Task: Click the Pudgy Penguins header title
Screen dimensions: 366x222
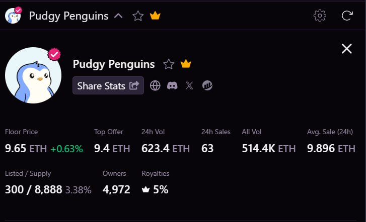Action: (68, 16)
